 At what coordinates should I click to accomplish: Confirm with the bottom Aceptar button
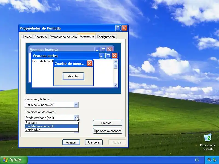(x=71, y=142)
